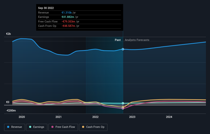Image resolution: width=210 pixels, height=134 pixels.
Task: Click the 2024 x-axis label
Action: pos(169,117)
